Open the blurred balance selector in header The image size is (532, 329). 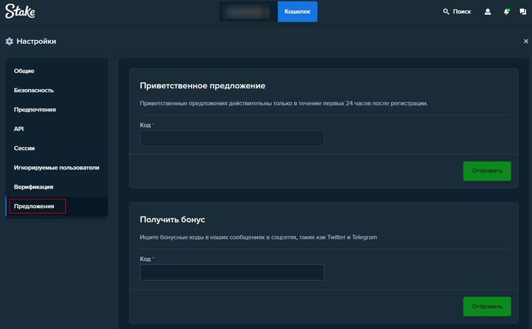click(x=247, y=11)
